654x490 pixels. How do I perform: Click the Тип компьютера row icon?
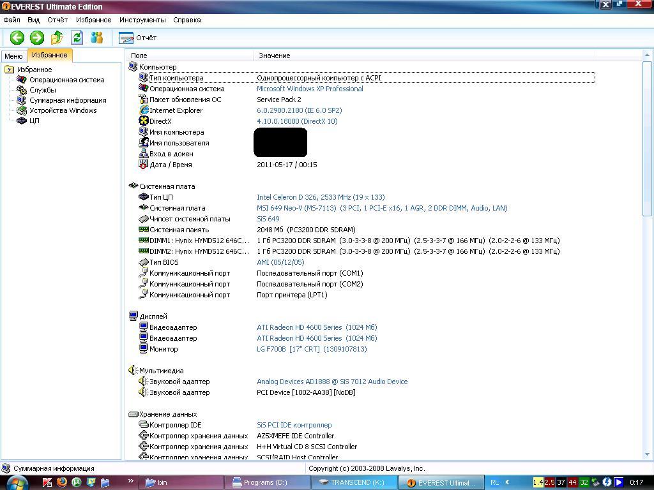click(x=143, y=77)
